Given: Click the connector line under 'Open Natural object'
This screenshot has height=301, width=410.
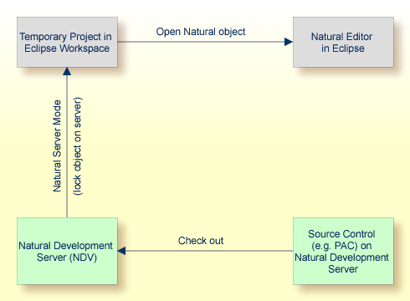Looking at the screenshot, I should coord(201,42).
